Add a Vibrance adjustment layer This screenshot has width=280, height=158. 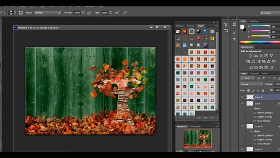pyautogui.click(x=271, y=56)
